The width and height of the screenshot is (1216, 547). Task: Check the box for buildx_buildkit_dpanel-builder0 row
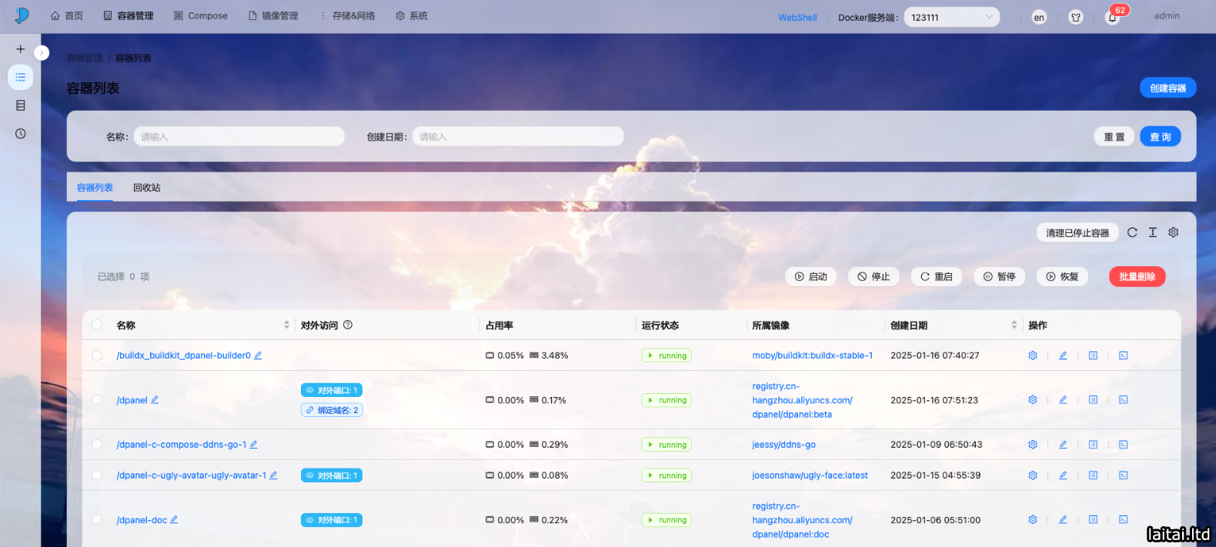click(97, 355)
